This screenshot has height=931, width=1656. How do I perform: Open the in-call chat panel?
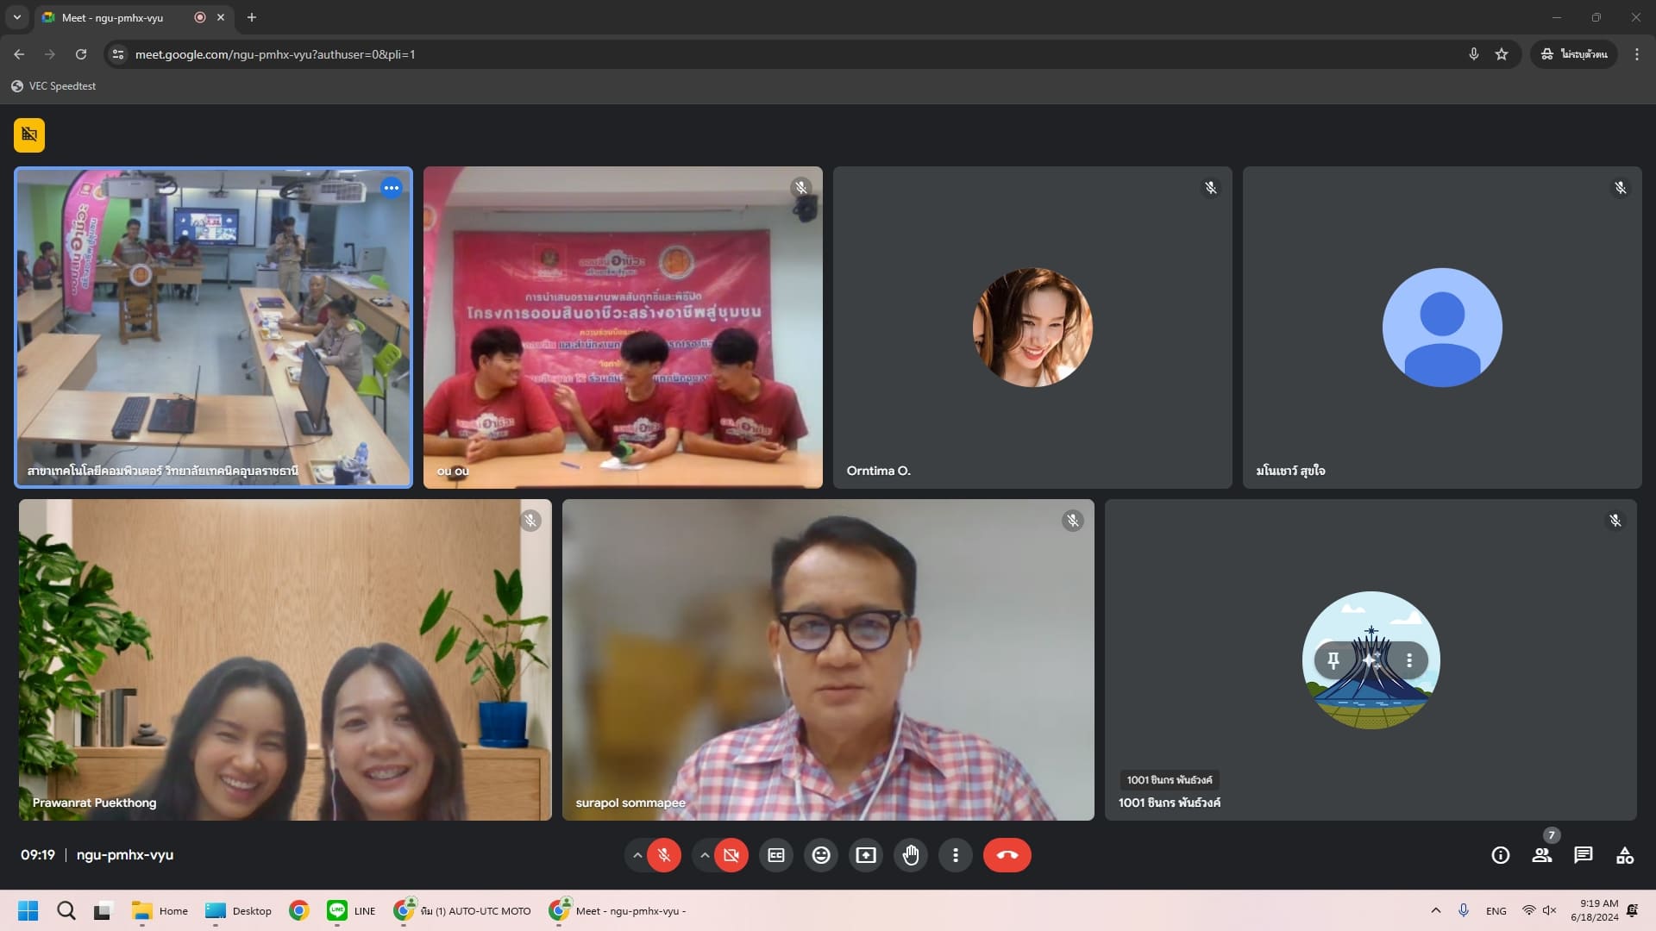tap(1583, 855)
